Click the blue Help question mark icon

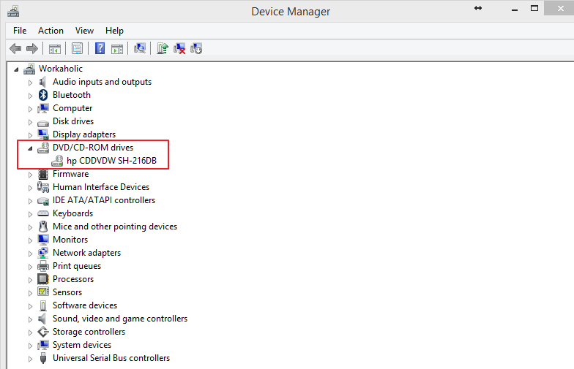tap(100, 48)
